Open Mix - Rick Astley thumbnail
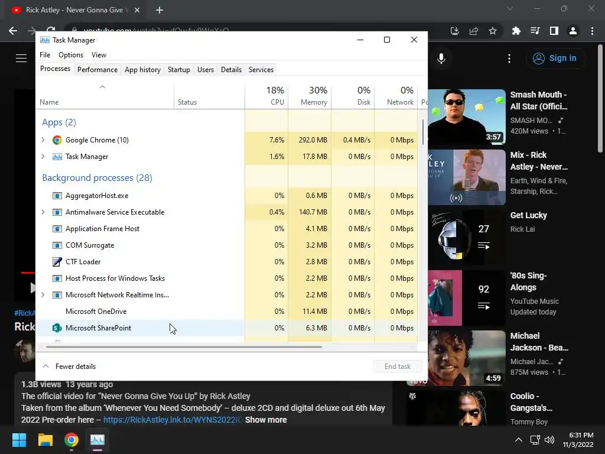This screenshot has width=605, height=454. [x=467, y=177]
